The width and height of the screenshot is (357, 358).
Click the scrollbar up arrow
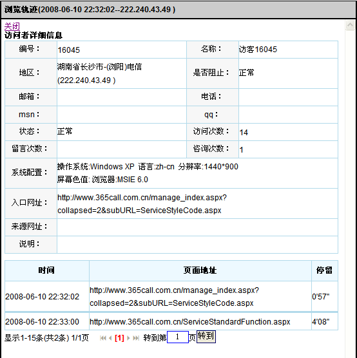point(350,25)
